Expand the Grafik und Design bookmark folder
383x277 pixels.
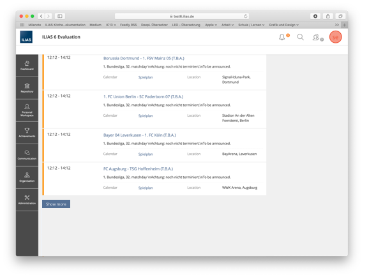click(284, 25)
